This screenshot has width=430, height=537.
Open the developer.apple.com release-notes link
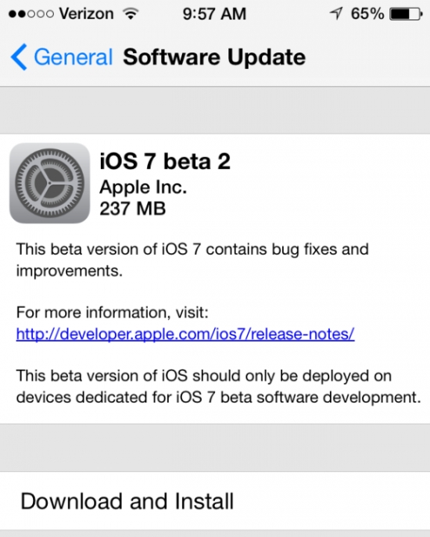click(185, 334)
